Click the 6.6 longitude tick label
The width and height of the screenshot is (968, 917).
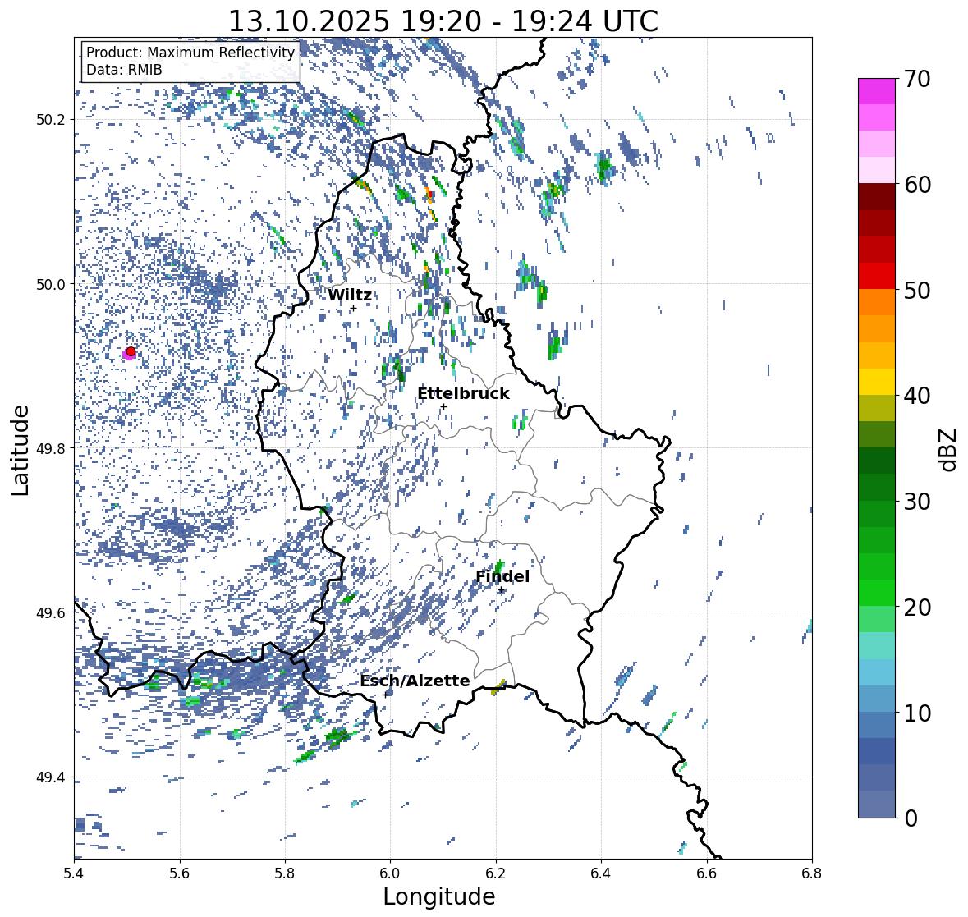click(x=706, y=873)
